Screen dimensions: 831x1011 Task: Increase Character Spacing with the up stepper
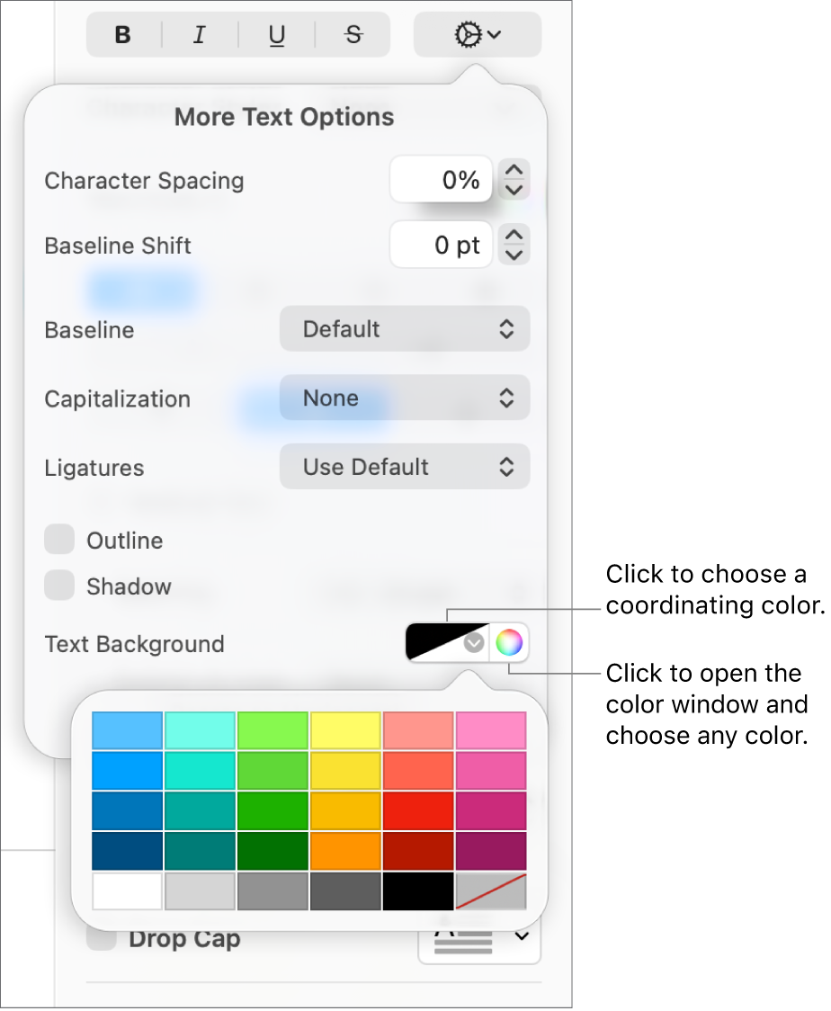tap(514, 170)
